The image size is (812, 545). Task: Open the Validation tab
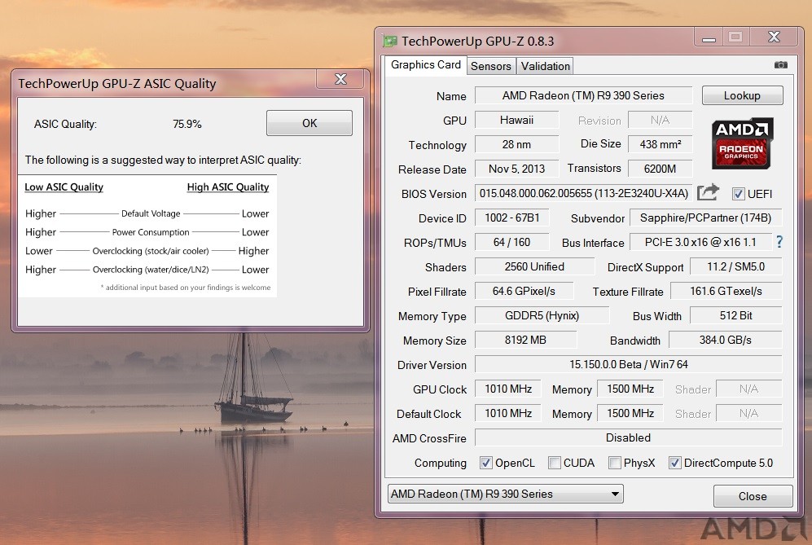(546, 66)
